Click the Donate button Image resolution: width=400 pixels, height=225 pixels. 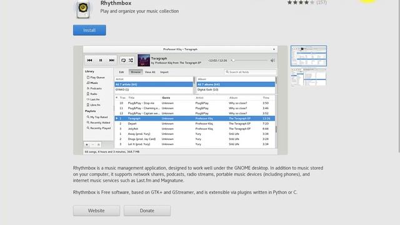coord(147,211)
